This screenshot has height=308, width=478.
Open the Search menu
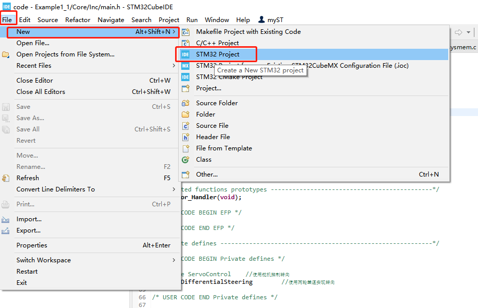point(142,20)
